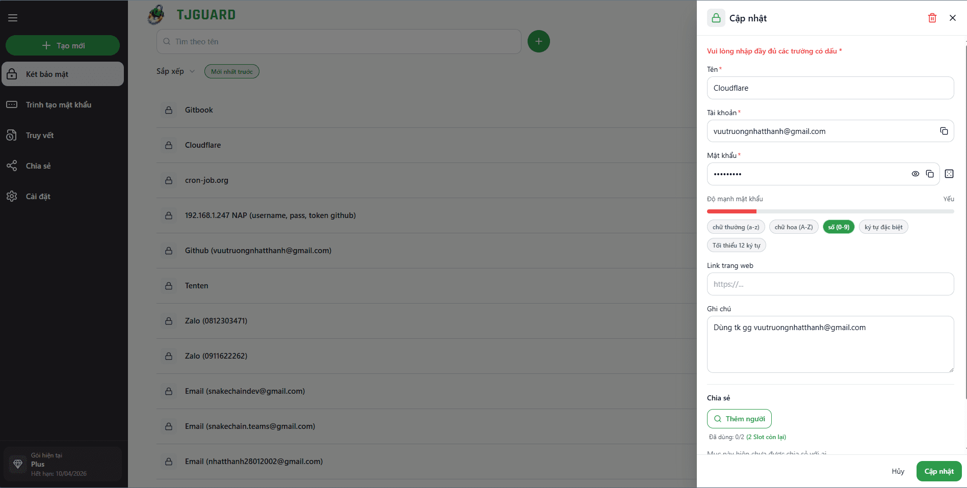967x488 pixels.
Task: Click the green plus add button
Action: point(538,41)
